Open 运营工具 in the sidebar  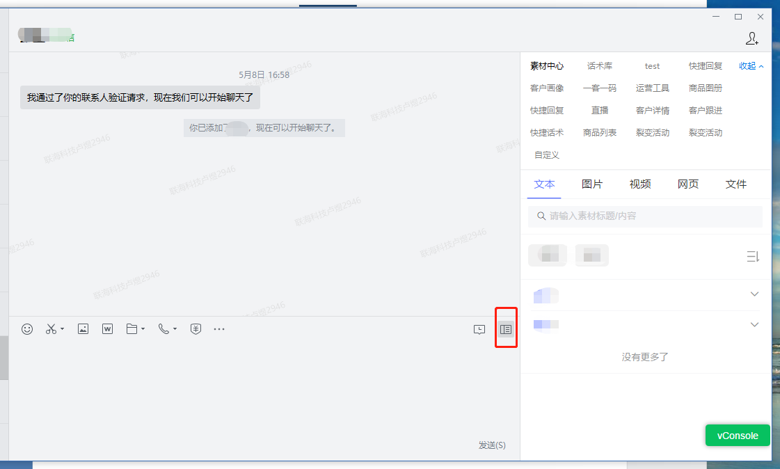pos(652,88)
